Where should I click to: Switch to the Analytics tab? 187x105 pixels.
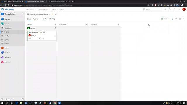(x=36, y=19)
